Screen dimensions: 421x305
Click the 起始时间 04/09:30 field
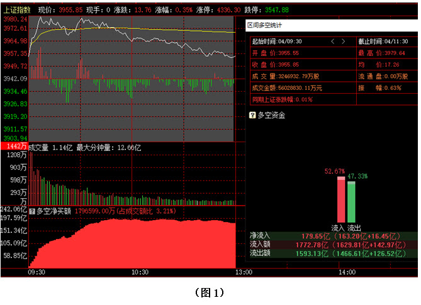(x=277, y=42)
